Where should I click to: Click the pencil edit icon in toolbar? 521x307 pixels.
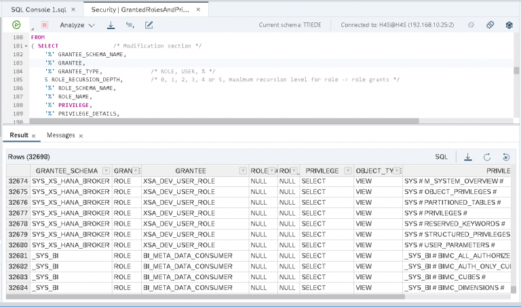[x=149, y=24]
